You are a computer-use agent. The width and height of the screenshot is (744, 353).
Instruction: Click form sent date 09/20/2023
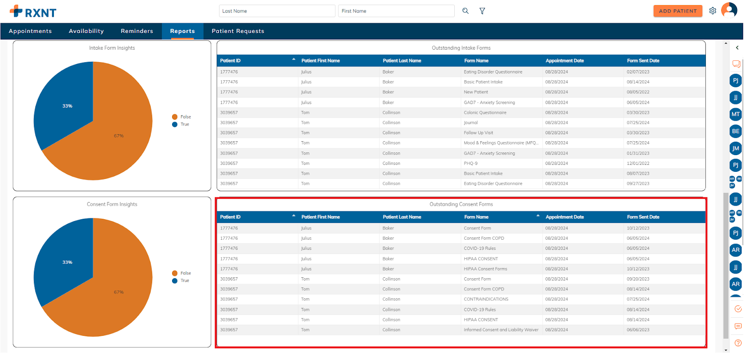(x=638, y=279)
